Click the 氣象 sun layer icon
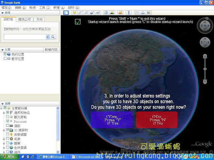The width and height of the screenshot is (214, 160). pos(11,139)
